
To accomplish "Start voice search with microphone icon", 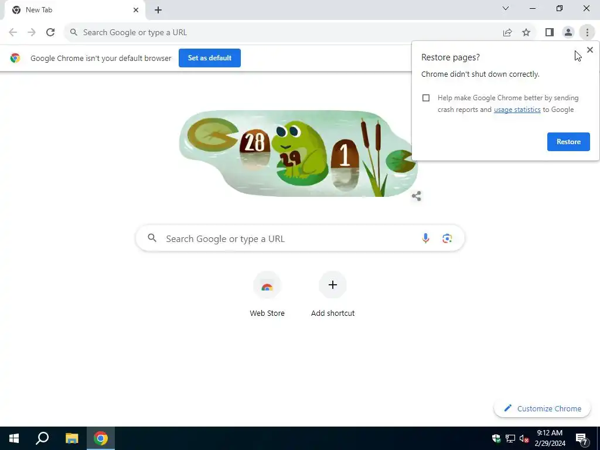I will coord(425,238).
